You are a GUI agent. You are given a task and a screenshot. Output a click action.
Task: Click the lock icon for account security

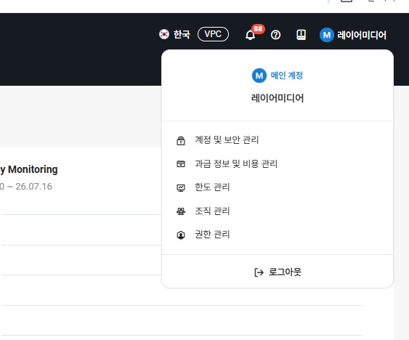[181, 141]
